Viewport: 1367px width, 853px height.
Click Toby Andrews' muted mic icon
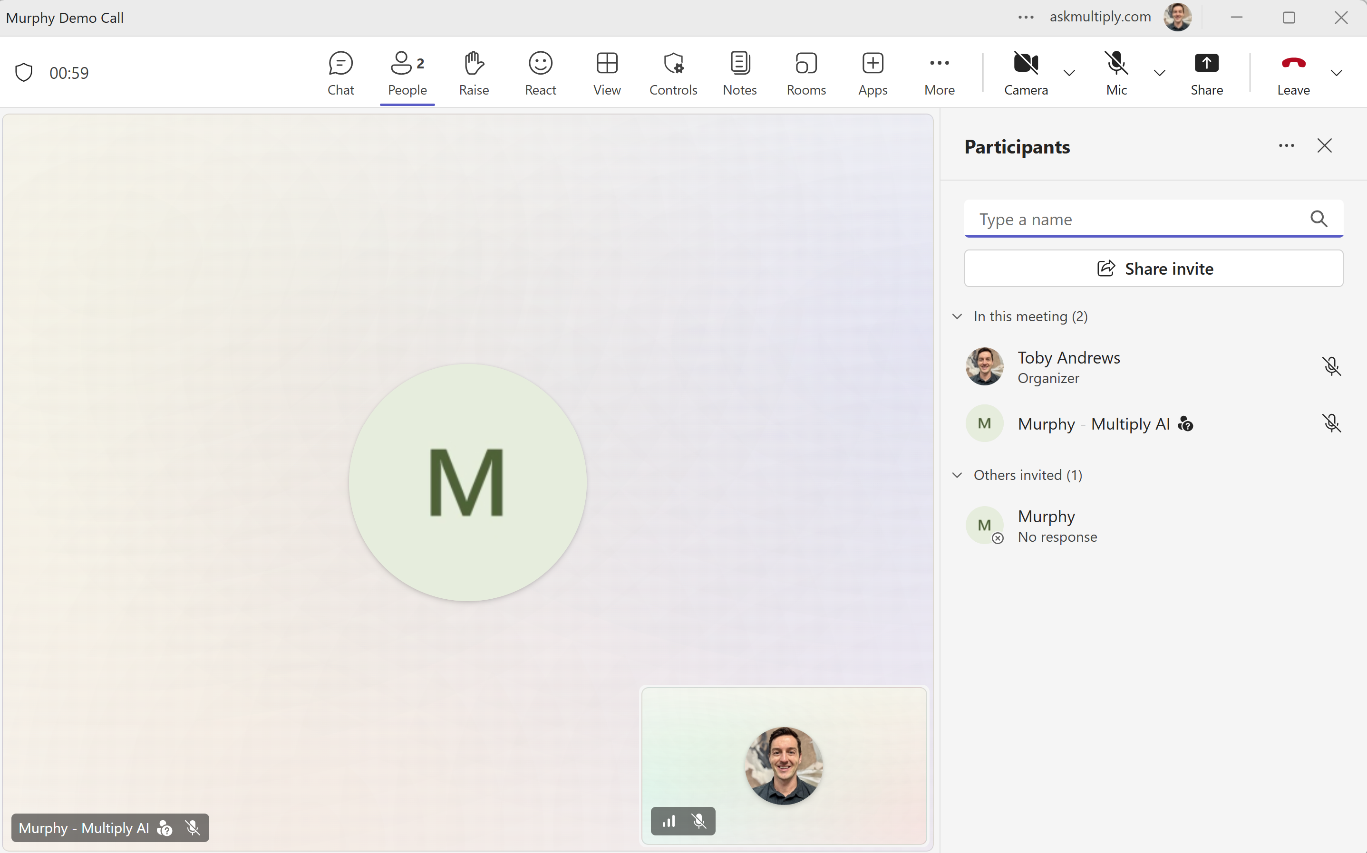tap(1331, 366)
